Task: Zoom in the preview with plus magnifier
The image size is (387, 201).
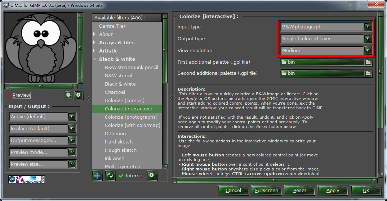Action: [x=79, y=95]
